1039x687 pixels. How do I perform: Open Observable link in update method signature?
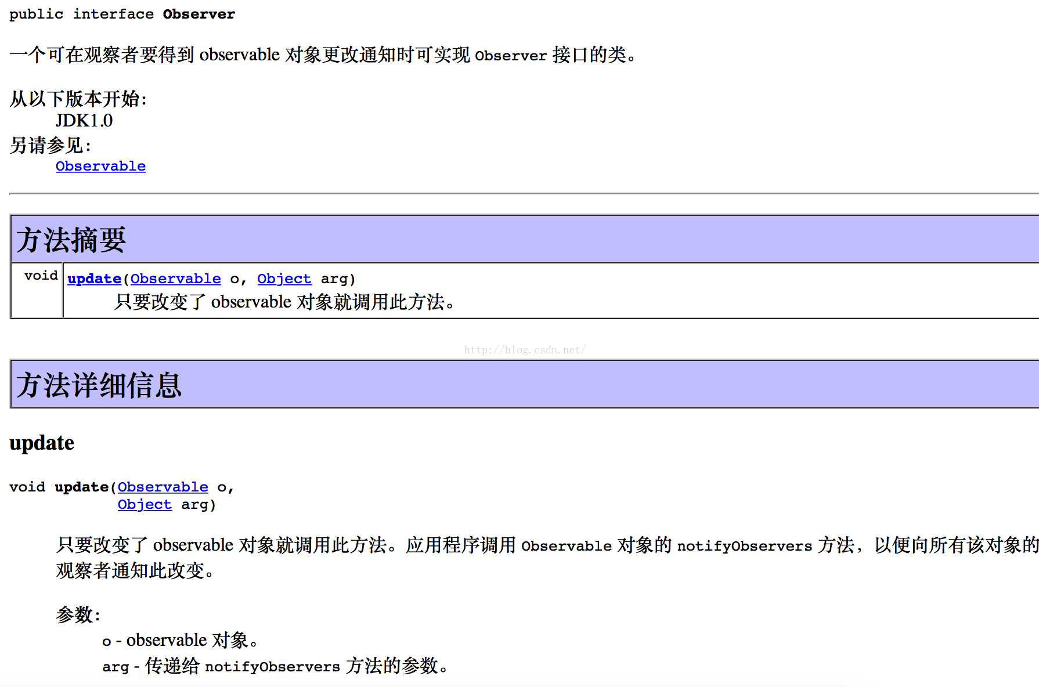[x=163, y=487]
